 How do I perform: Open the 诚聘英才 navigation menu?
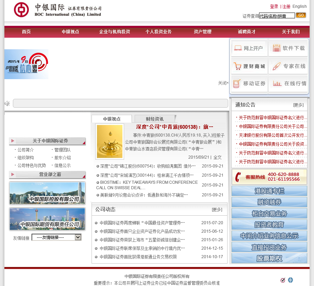click(247, 32)
